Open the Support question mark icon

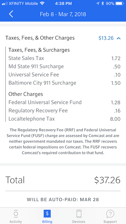(110, 214)
